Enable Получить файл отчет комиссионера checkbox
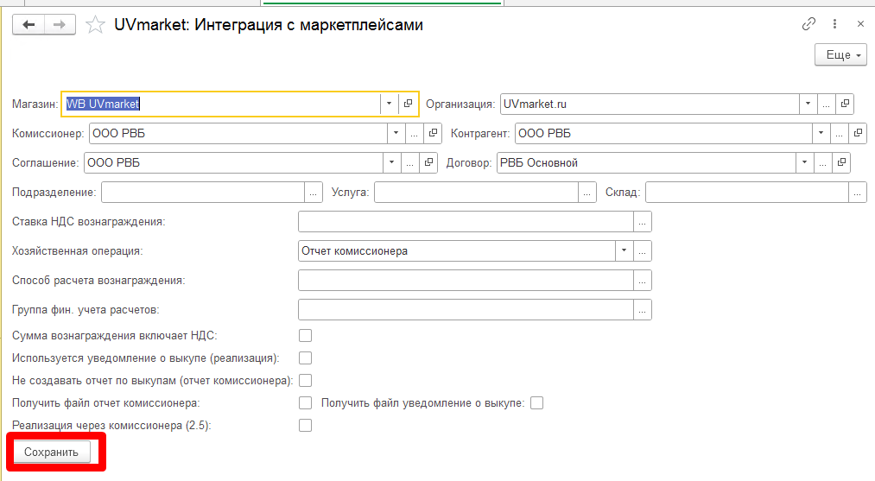 [x=305, y=403]
